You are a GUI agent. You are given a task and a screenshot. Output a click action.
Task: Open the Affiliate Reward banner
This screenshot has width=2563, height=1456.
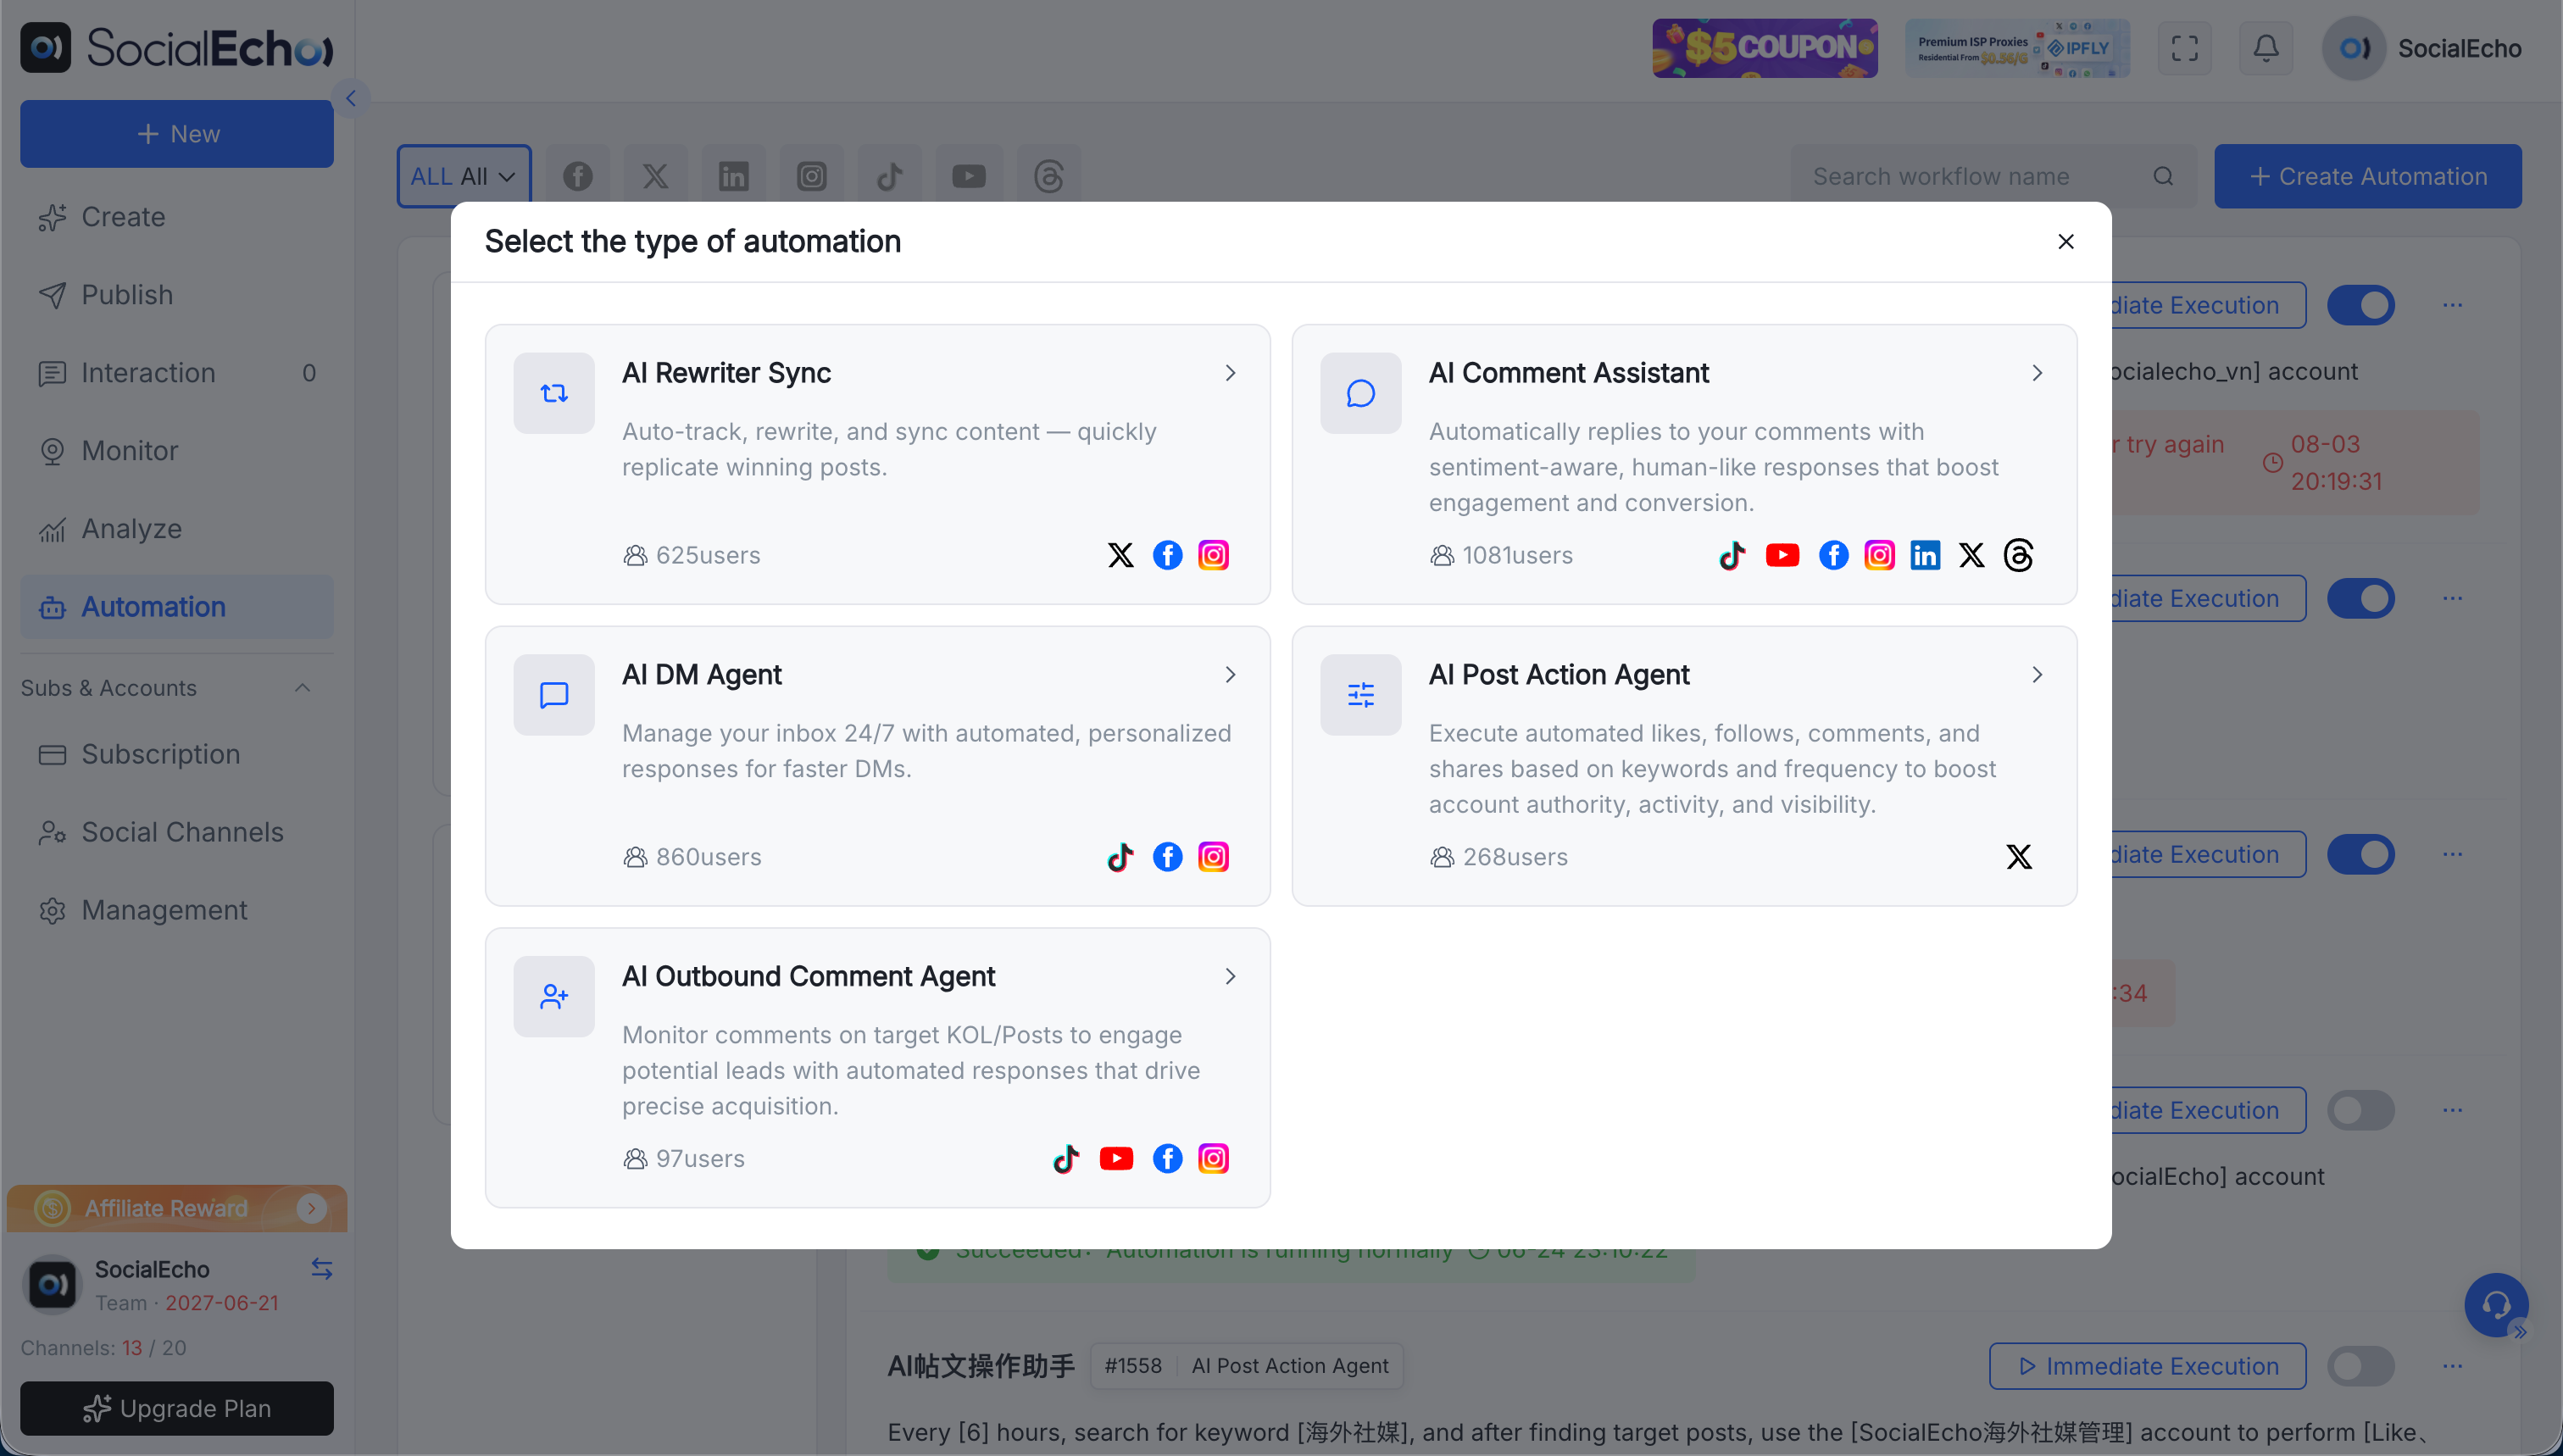point(177,1208)
